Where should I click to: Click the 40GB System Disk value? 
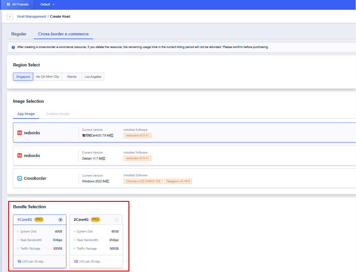(58, 232)
